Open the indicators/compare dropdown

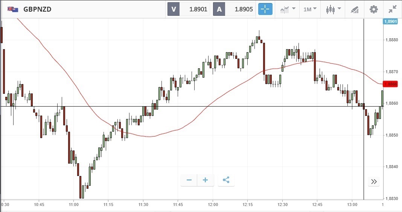[x=288, y=9]
